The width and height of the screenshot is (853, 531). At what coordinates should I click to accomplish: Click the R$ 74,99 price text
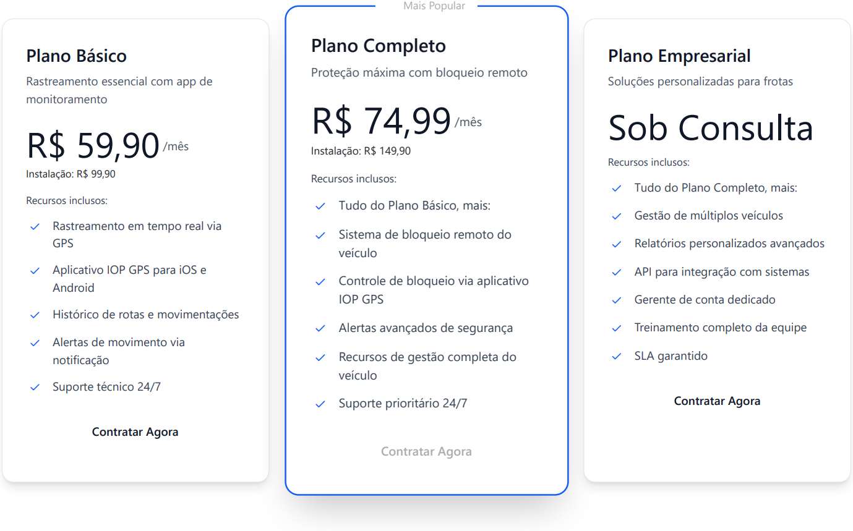pyautogui.click(x=380, y=121)
